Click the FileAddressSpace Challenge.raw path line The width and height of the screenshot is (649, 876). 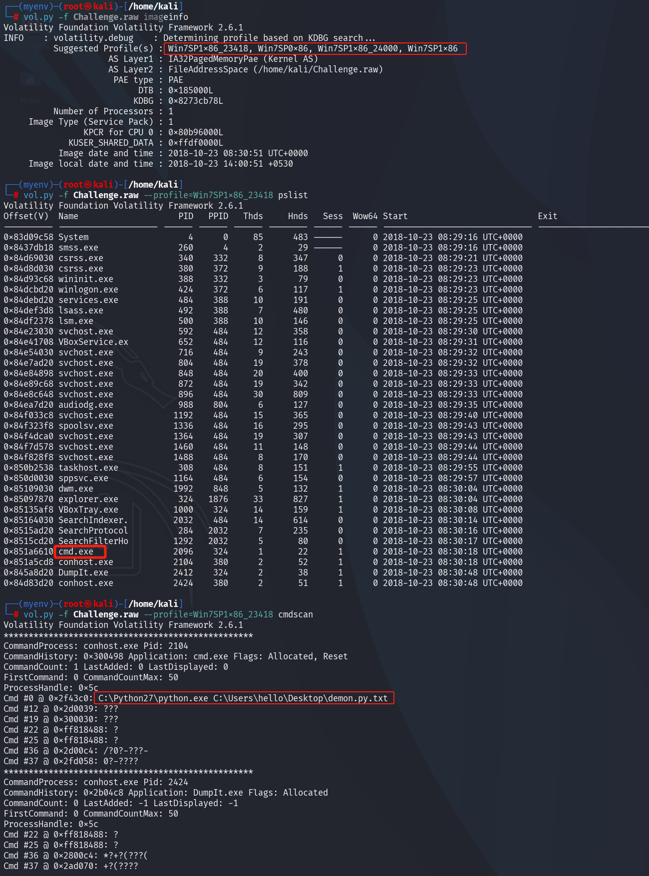[x=275, y=69]
